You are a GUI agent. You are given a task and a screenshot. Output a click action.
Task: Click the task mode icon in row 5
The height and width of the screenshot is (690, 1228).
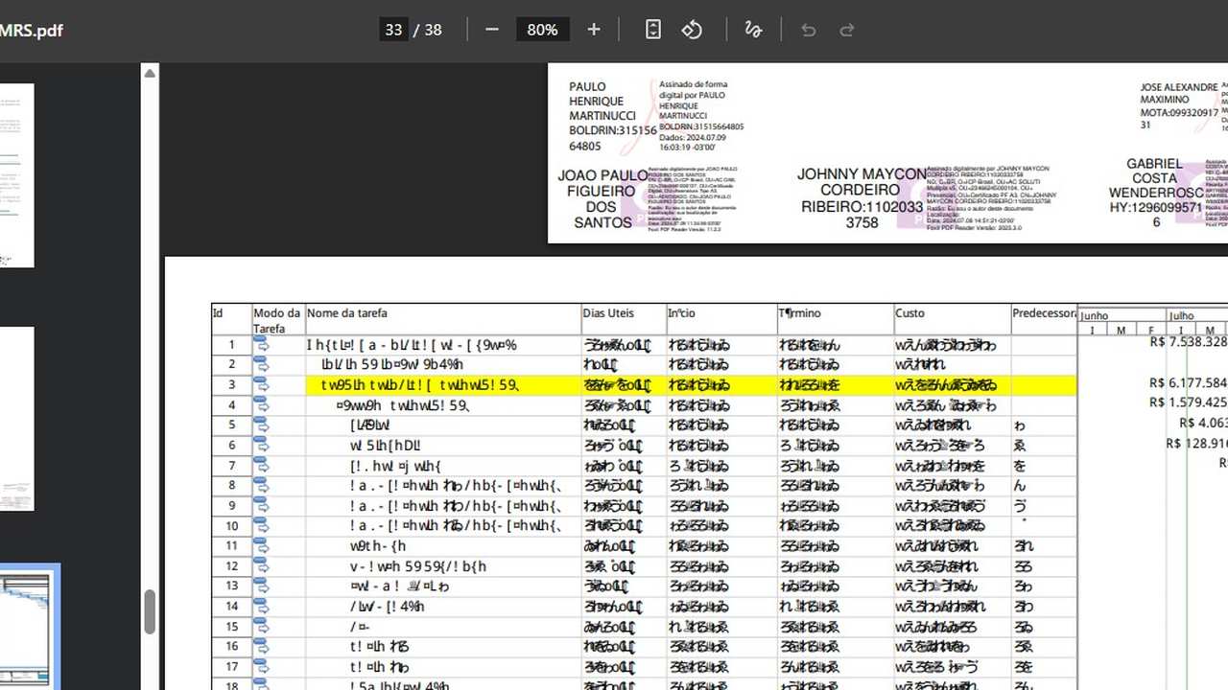click(262, 425)
